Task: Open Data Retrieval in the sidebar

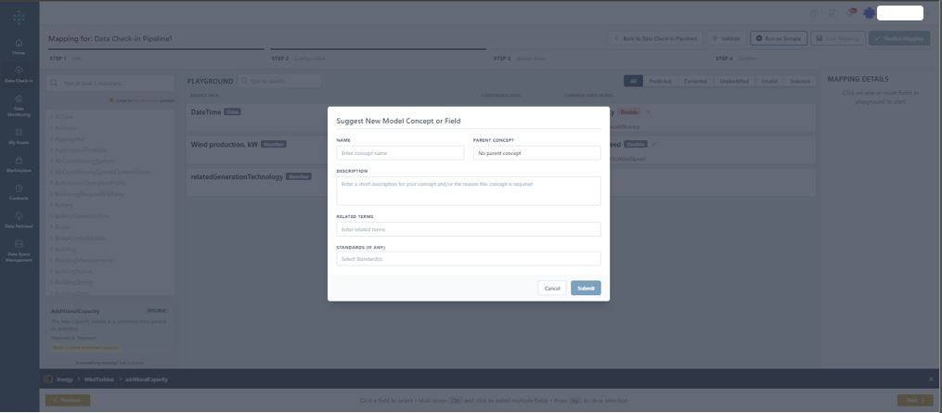Action: [19, 220]
